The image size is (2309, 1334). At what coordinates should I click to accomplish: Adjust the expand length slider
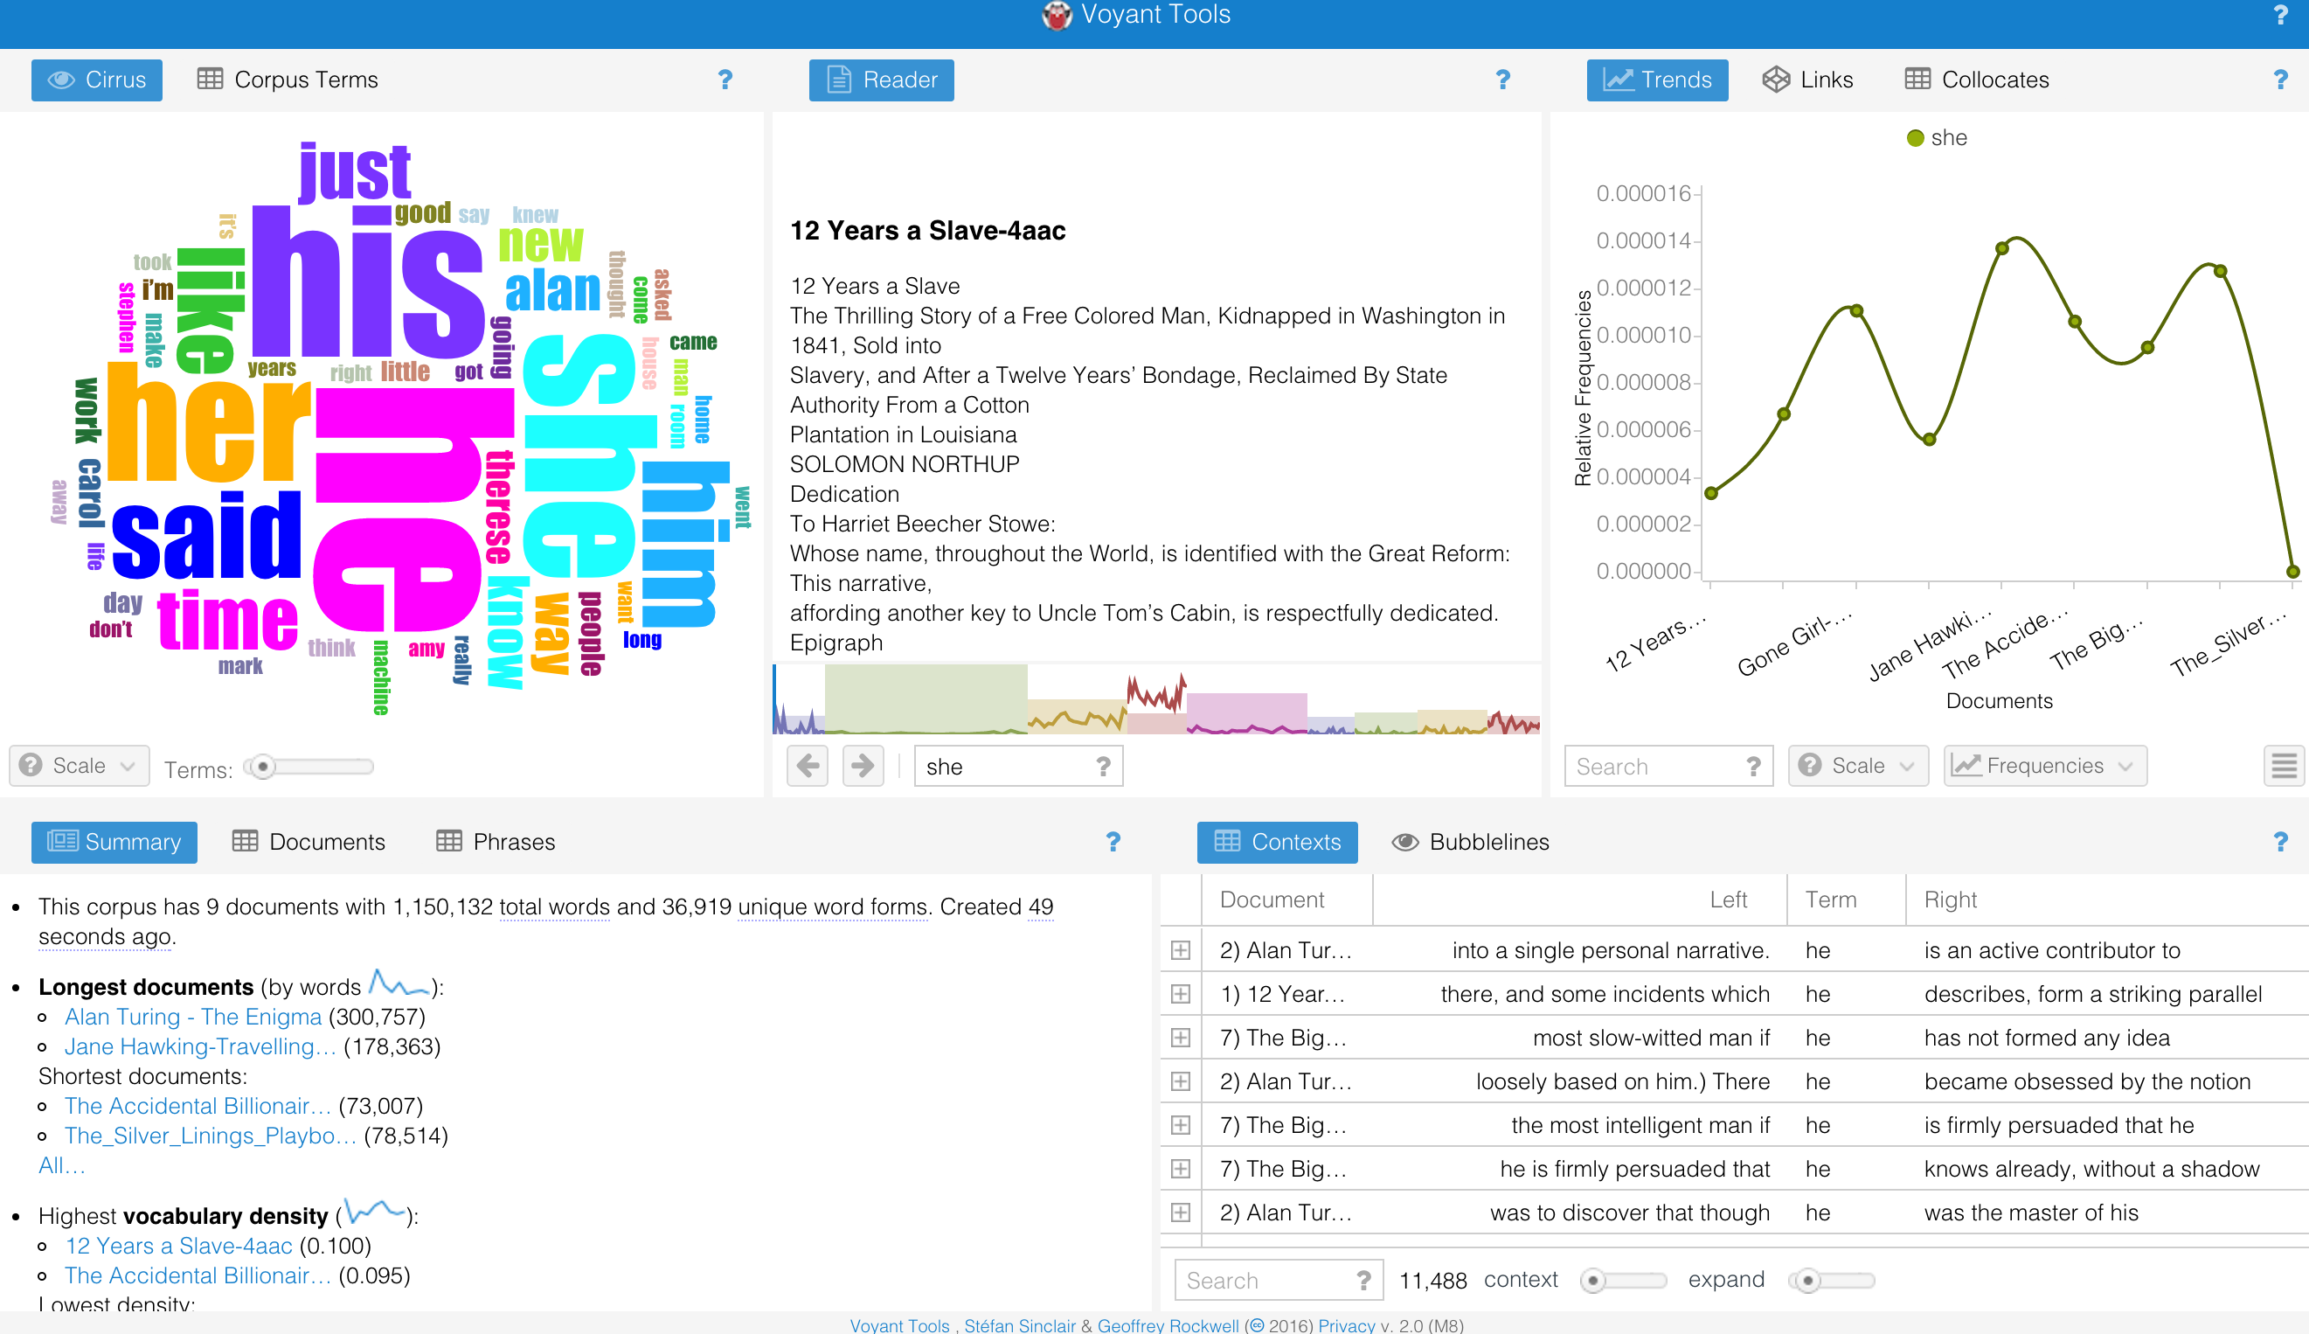click(1831, 1280)
